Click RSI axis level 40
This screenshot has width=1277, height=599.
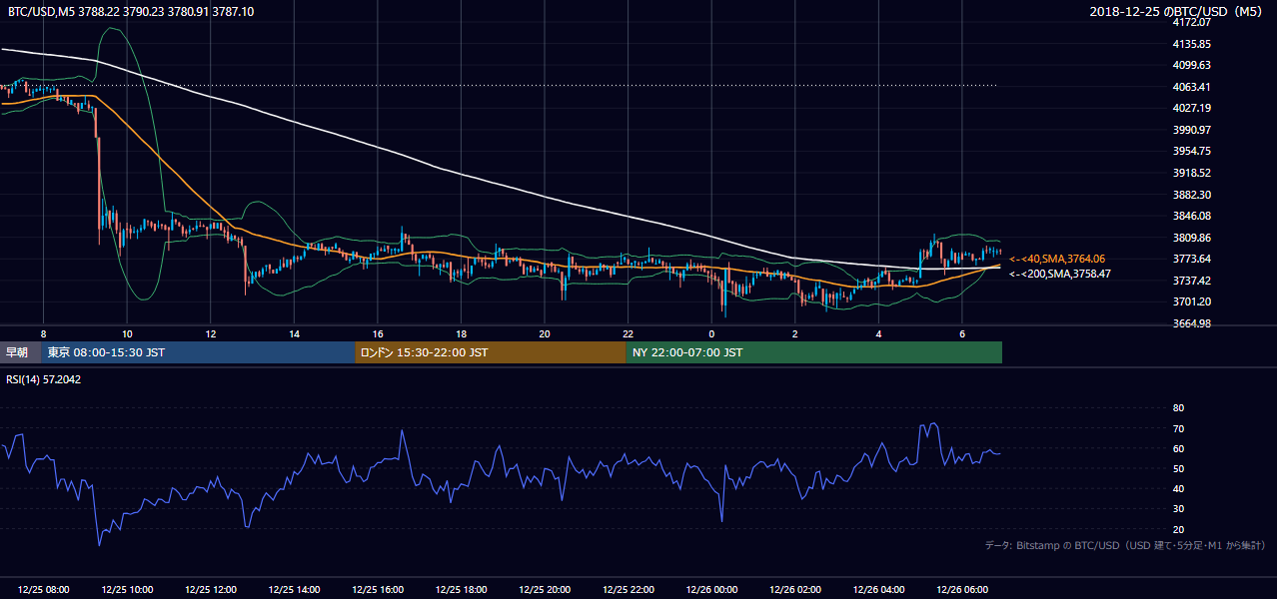point(1178,488)
